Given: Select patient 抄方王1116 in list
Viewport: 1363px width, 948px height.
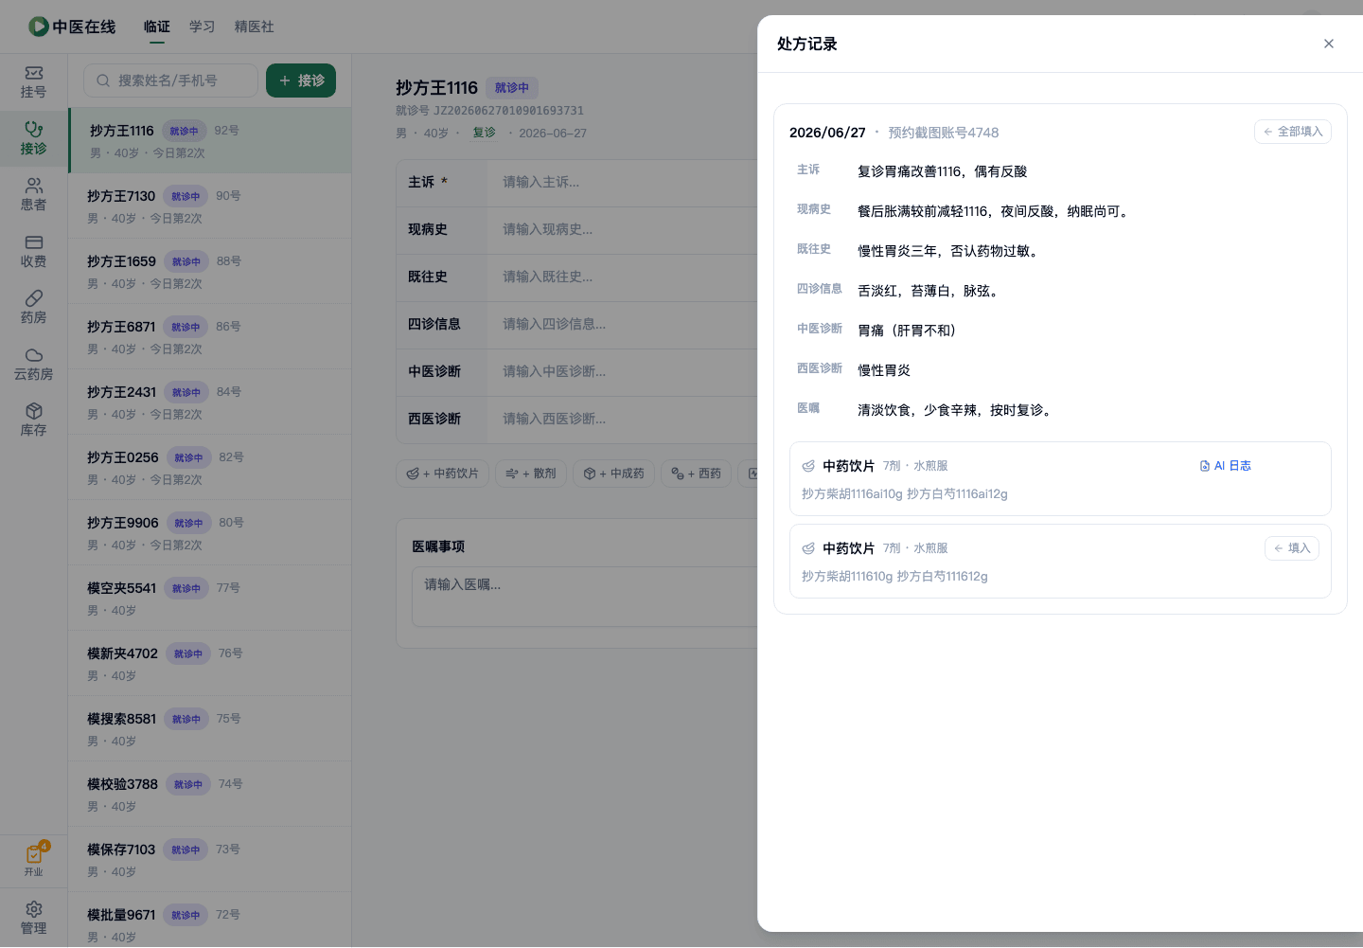Looking at the screenshot, I should (210, 140).
